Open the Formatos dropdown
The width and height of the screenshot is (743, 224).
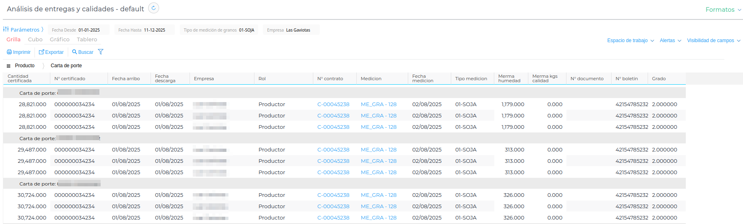tap(723, 10)
